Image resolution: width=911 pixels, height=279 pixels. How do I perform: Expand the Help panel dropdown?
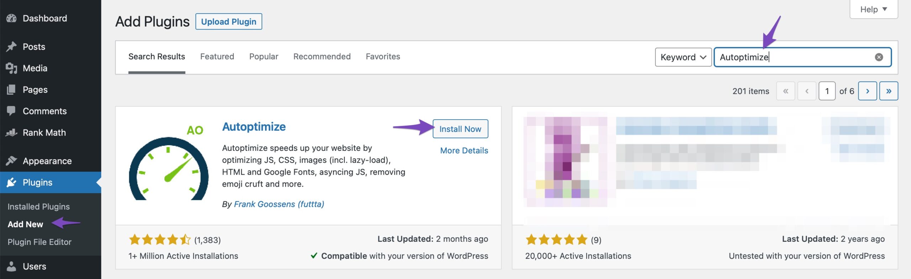(x=874, y=10)
